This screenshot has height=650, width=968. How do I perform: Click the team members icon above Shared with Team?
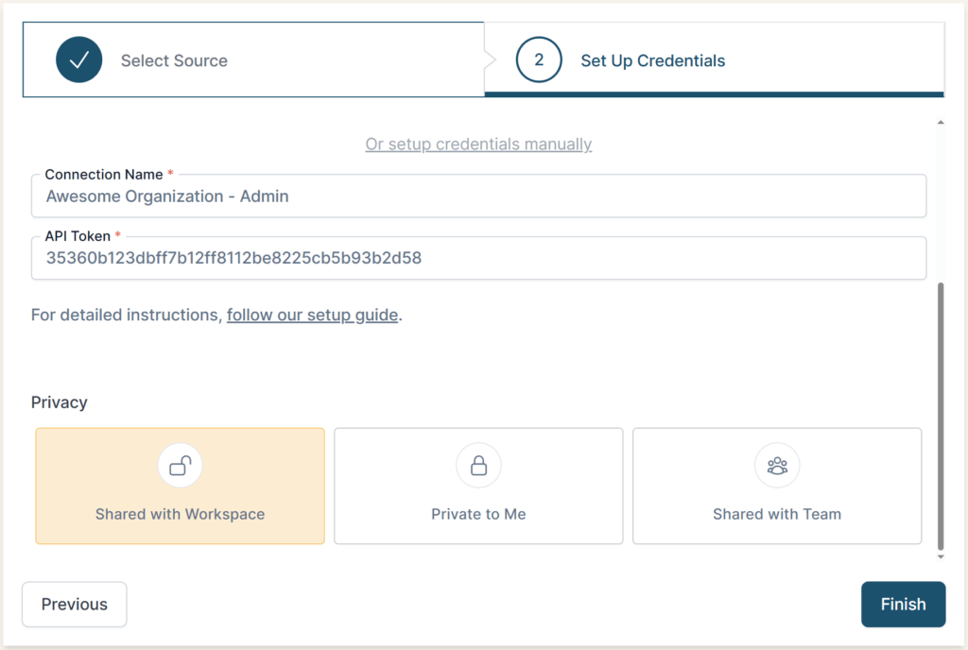click(x=777, y=465)
